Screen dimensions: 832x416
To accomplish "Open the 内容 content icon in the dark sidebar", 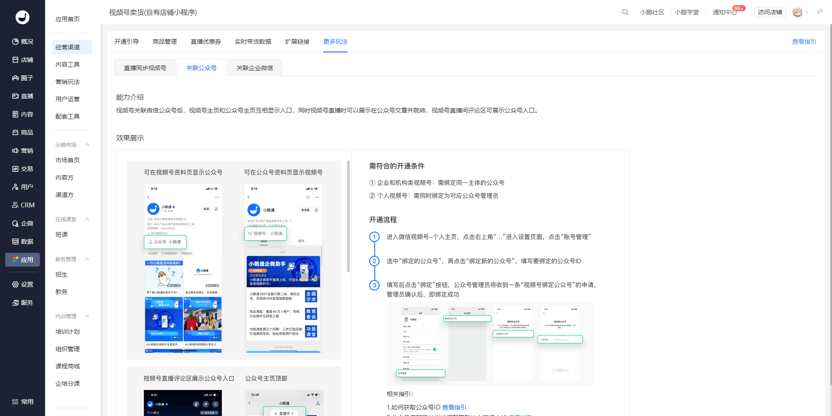I will pyautogui.click(x=16, y=114).
